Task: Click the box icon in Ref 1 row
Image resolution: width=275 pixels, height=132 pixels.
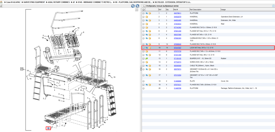Action: click(150, 13)
